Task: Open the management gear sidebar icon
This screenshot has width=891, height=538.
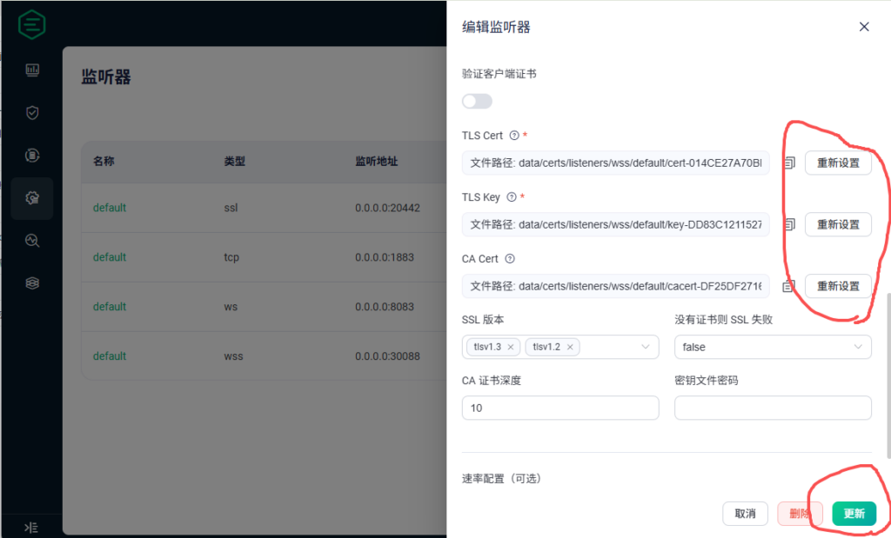Action: 32,198
